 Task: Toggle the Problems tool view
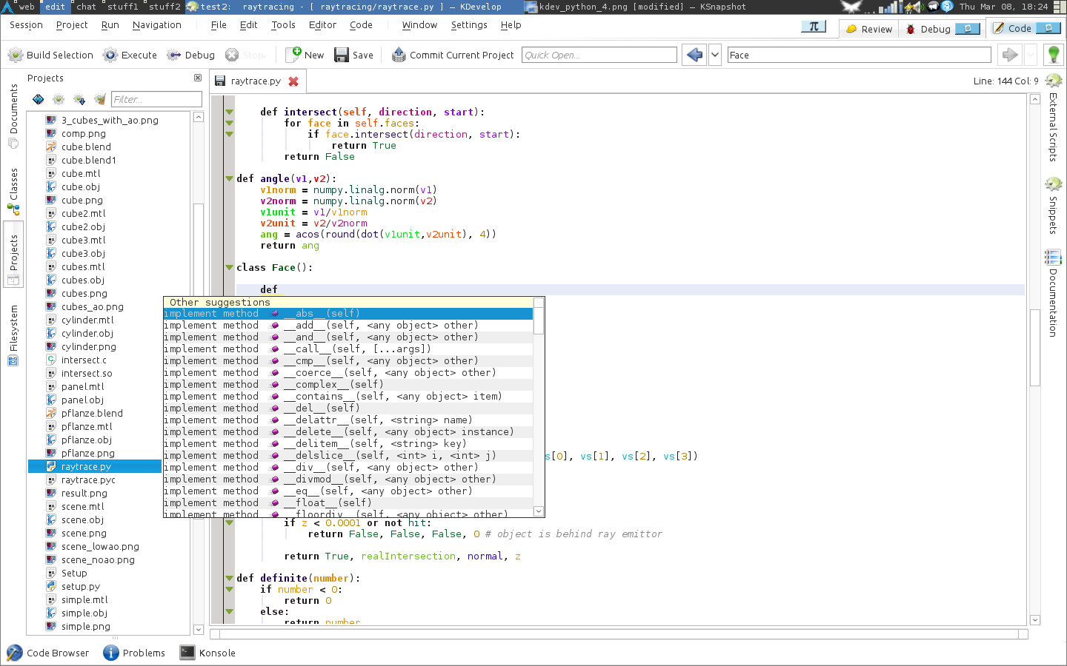134,653
